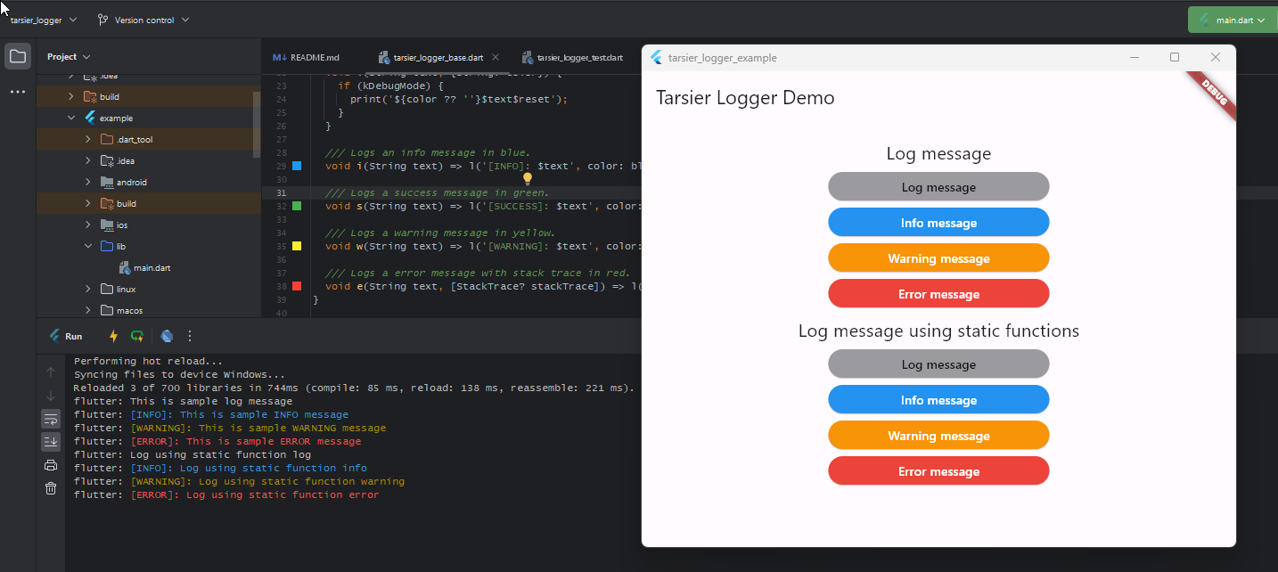
Task: Collapse the example folder chevron
Action: pos(71,118)
